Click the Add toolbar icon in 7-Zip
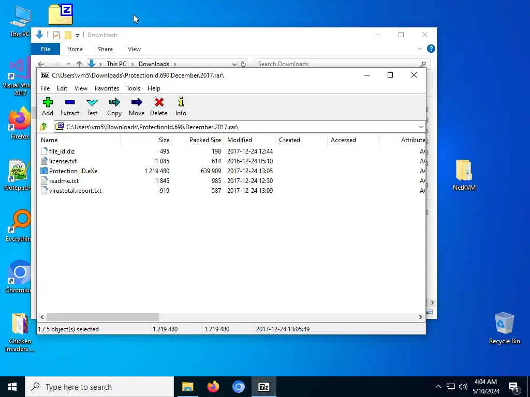Image resolution: width=530 pixels, height=397 pixels. 48,106
